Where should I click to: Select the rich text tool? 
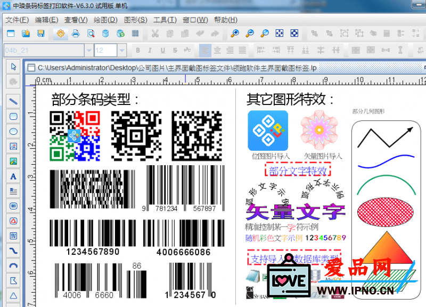13,191
